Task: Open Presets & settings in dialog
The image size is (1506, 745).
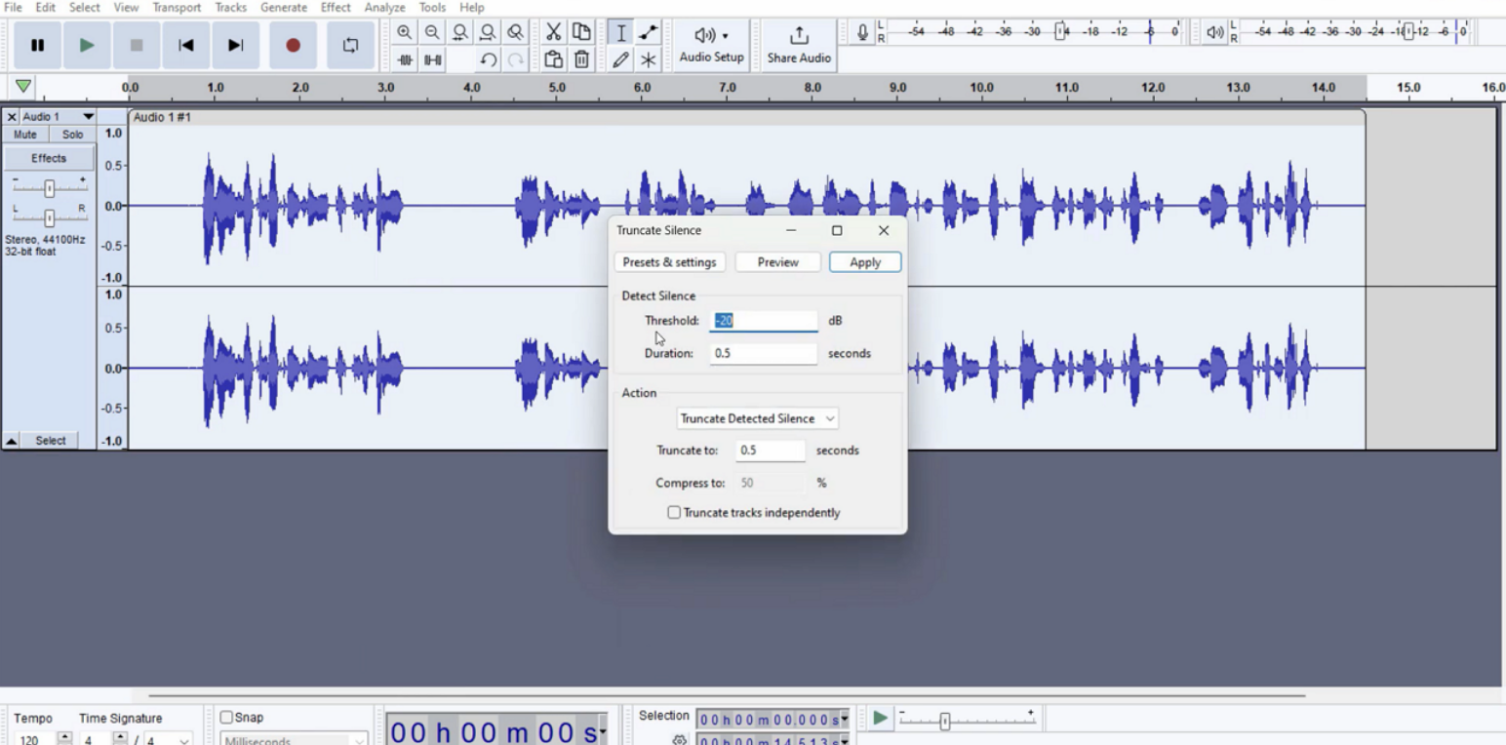Action: (x=669, y=262)
